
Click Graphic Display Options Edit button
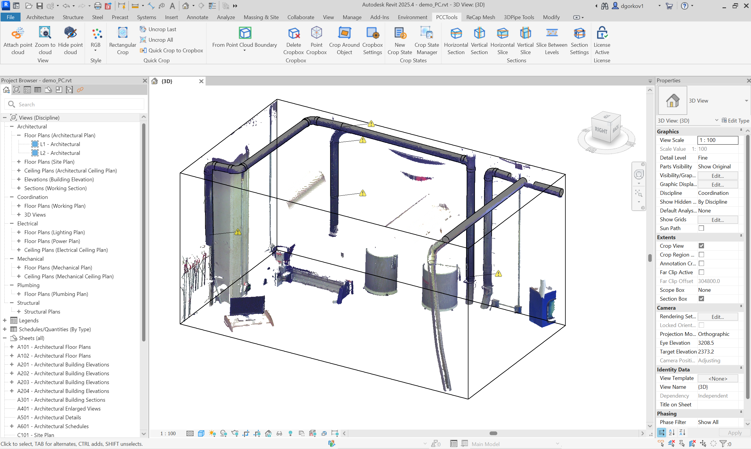[x=718, y=184]
